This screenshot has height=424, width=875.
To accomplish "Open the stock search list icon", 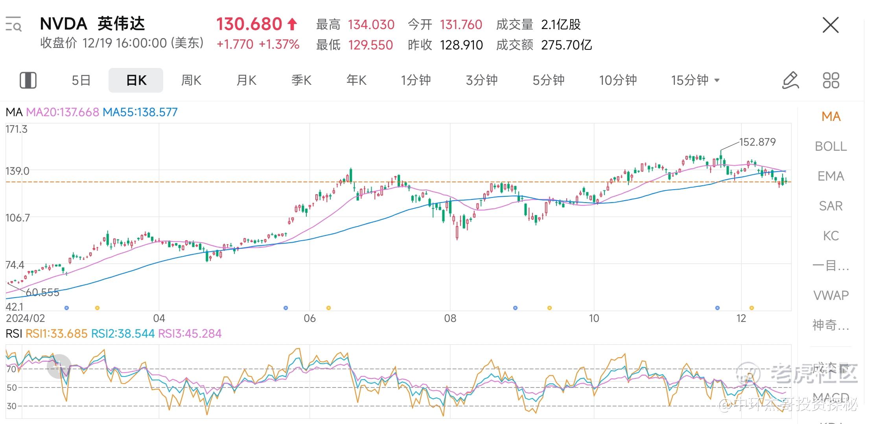I will click(x=13, y=24).
